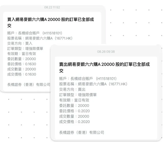This screenshot has height=142, width=165.
Task: Click broker signature in the buy card
Action: (x=29, y=85)
